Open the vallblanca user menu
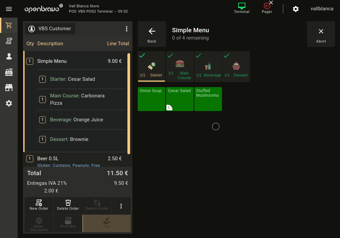Image resolution: width=340 pixels, height=238 pixels. click(x=322, y=9)
